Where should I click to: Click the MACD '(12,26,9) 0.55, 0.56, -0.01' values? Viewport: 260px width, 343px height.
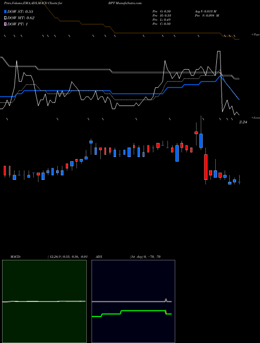(68, 257)
